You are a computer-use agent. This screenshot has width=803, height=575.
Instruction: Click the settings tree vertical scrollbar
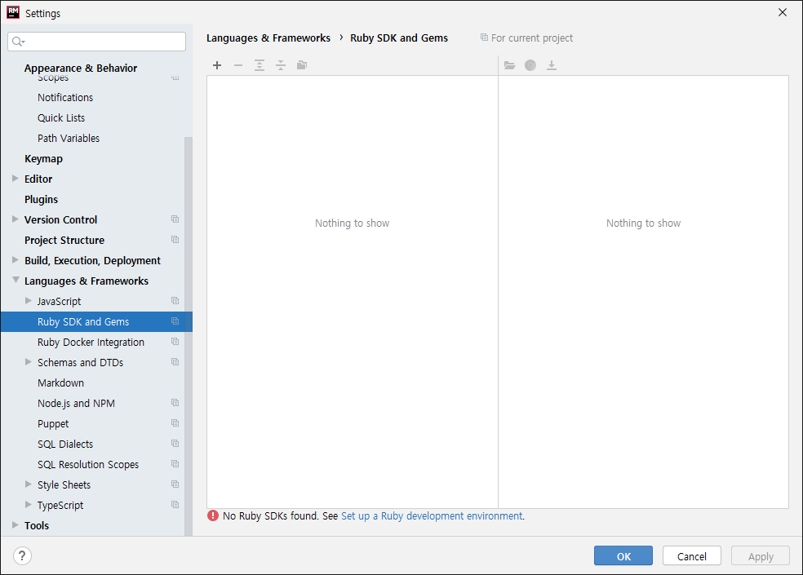[x=189, y=336]
